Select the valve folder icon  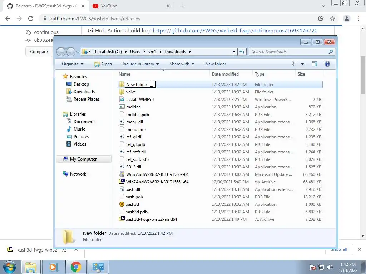pos(122,92)
